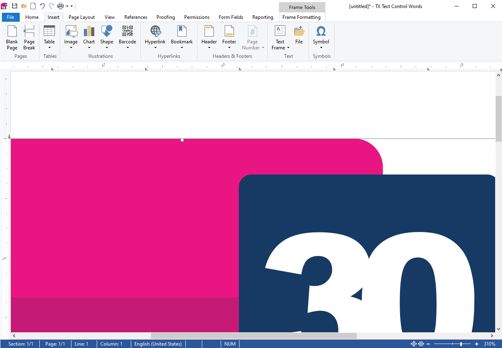
Task: Click the Text Frame icon
Action: tap(280, 31)
